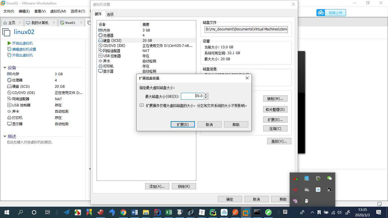Select 硬盘 (SCSI) in the device list

(x=146, y=41)
